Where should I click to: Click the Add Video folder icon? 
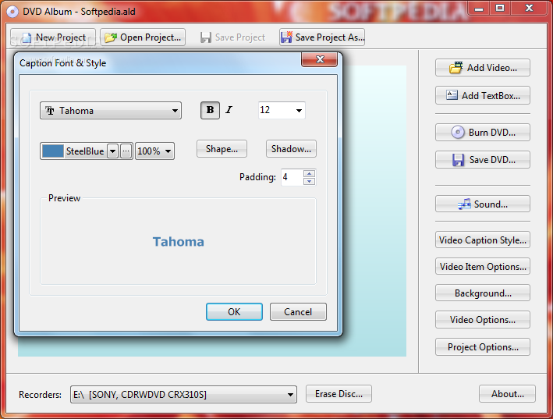point(456,67)
